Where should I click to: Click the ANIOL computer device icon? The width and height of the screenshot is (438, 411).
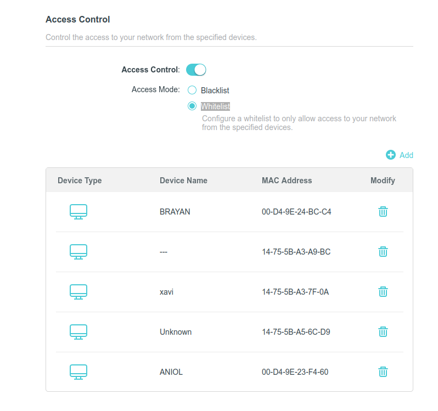[x=78, y=372]
